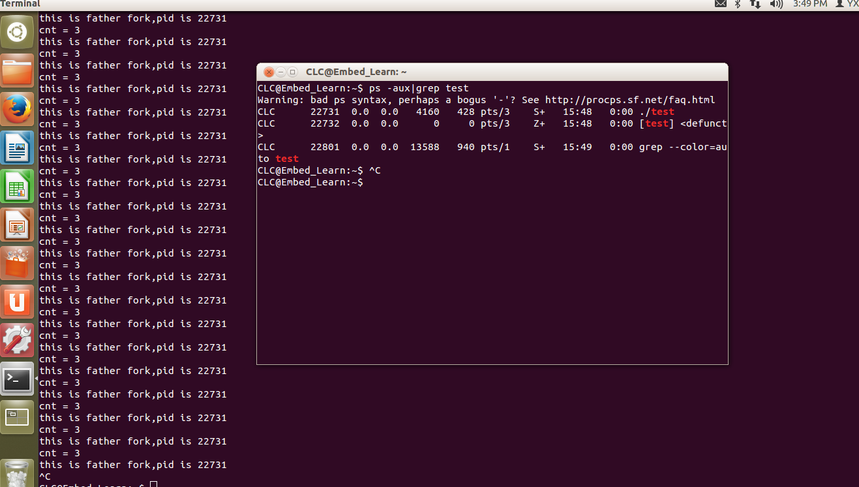Click '^C' line in background terminal
Screen dimensions: 859x487
point(45,477)
